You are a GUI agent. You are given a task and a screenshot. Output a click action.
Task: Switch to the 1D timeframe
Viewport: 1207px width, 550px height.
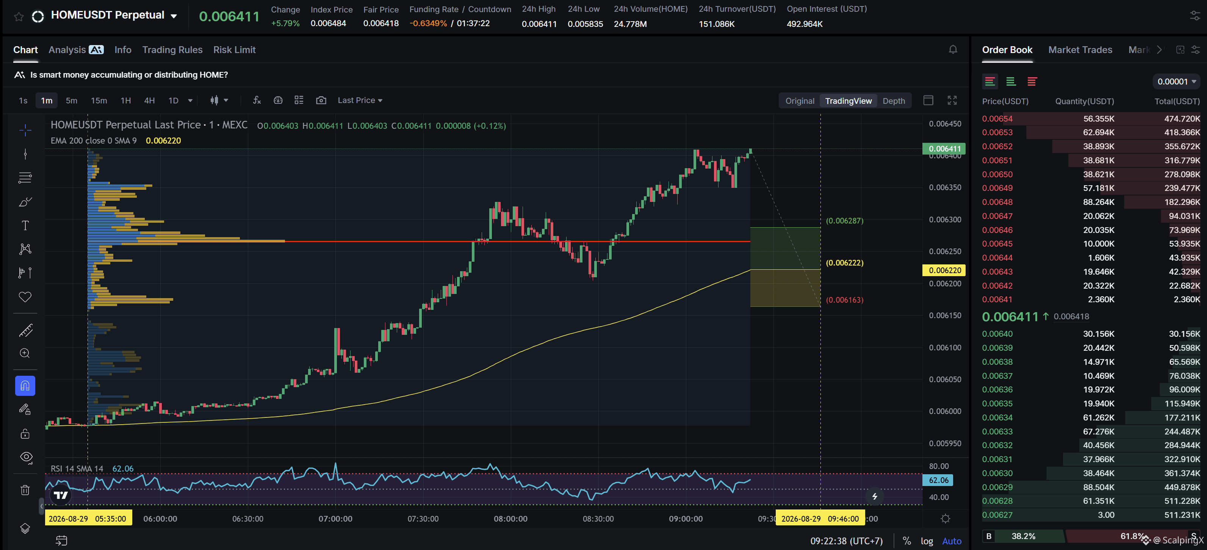pos(173,101)
